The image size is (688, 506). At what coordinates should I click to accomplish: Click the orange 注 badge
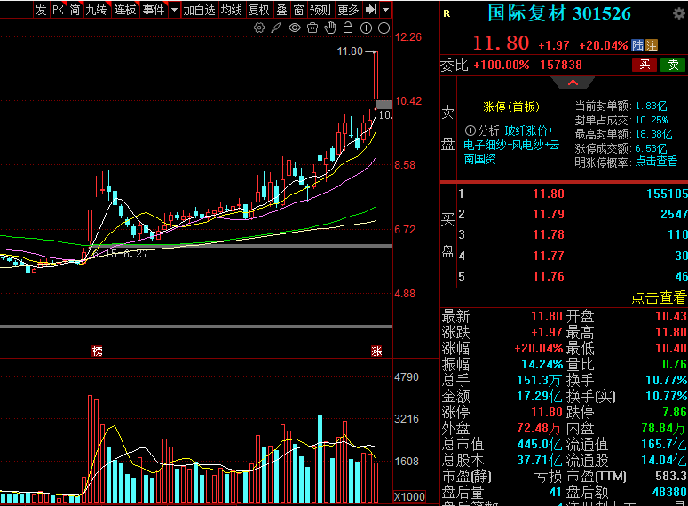click(x=652, y=45)
